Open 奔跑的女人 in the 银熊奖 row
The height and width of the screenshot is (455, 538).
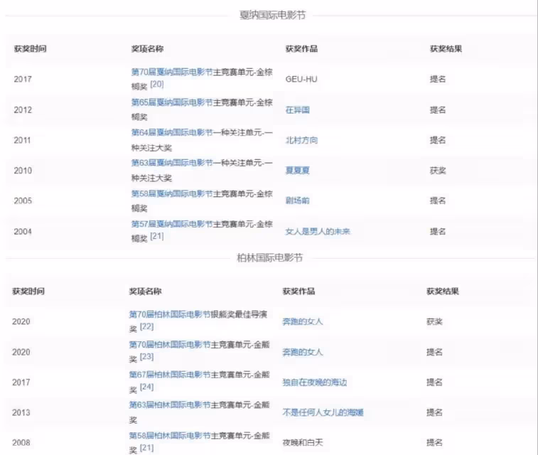click(302, 321)
